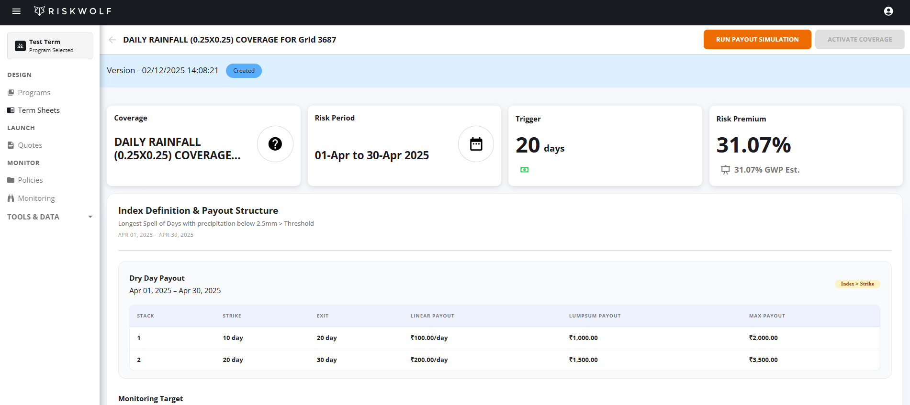Open the Policies section
The width and height of the screenshot is (910, 405).
click(x=30, y=180)
